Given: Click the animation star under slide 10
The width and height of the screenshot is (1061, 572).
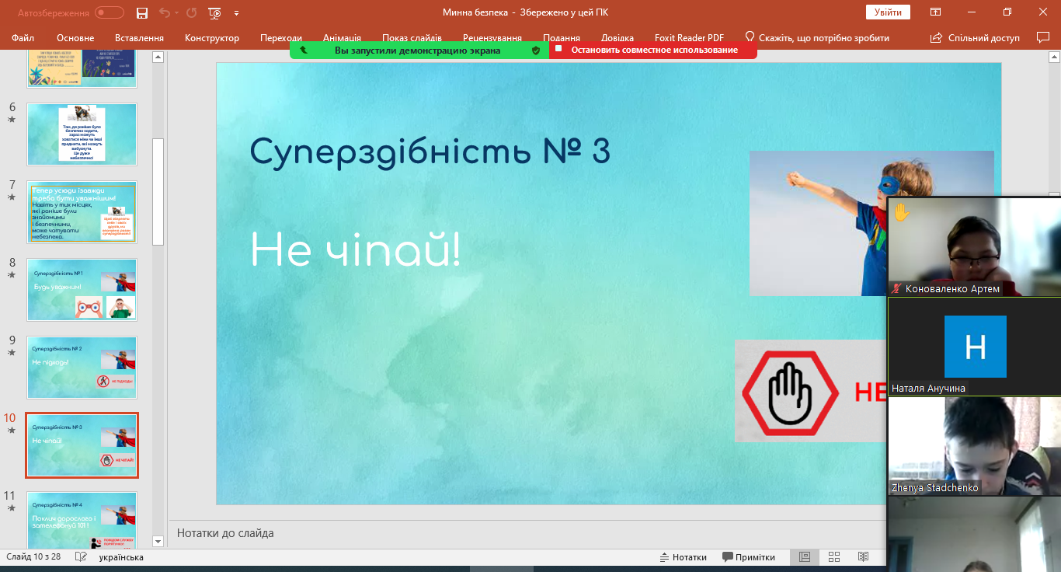Looking at the screenshot, I should (x=11, y=431).
